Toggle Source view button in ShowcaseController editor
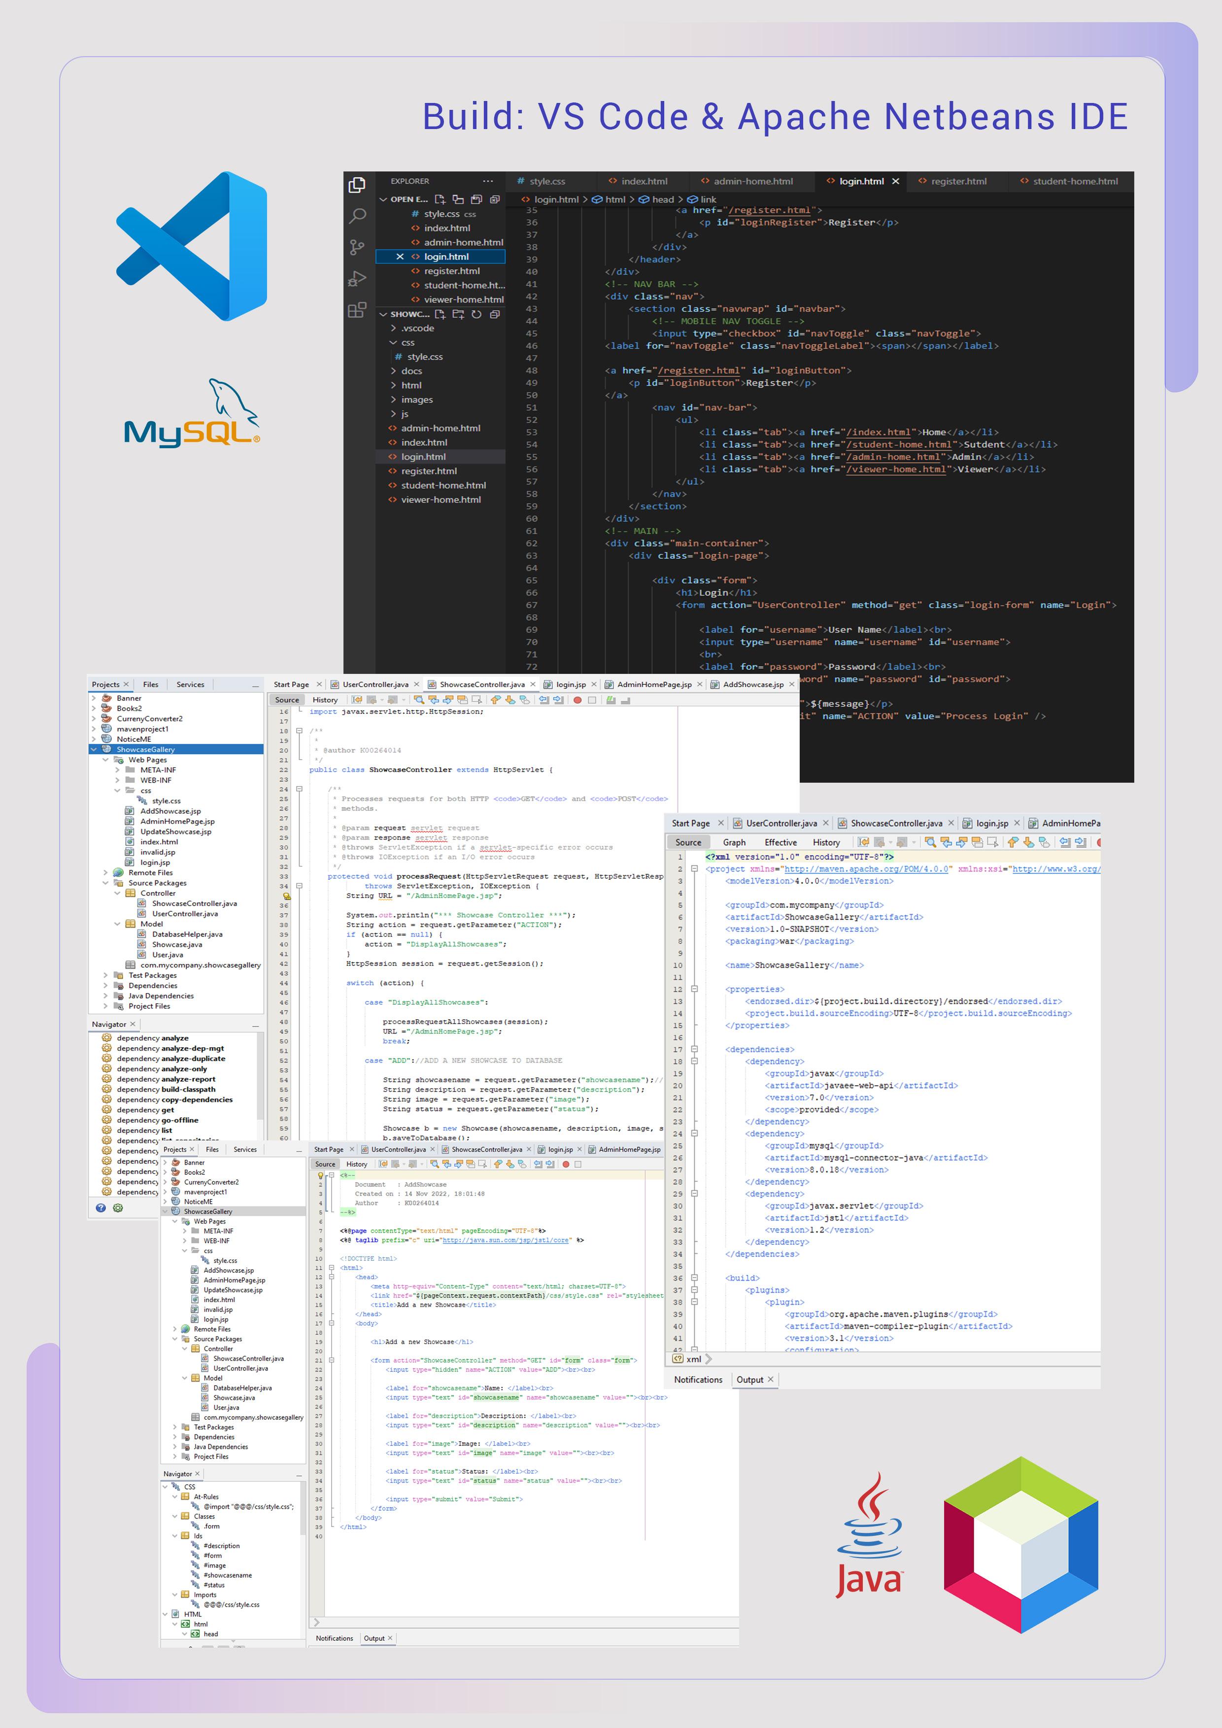Viewport: 1222px width, 1728px height. tap(287, 700)
